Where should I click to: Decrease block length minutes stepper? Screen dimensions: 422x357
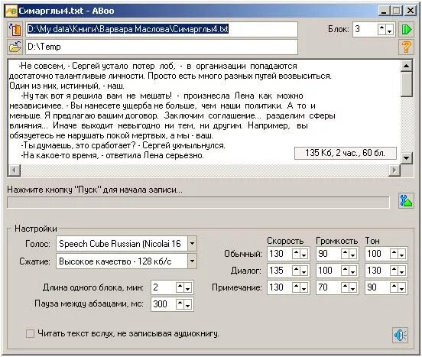(188, 287)
